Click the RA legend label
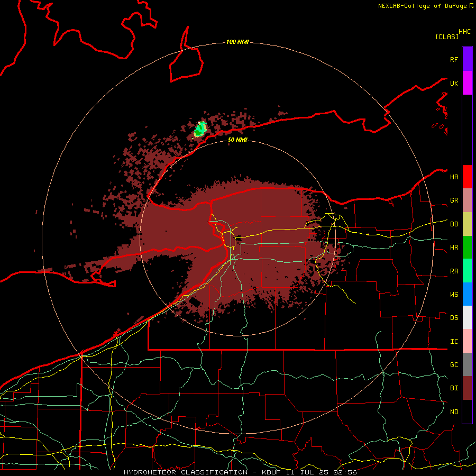Screen dimensions: 476x476 coord(454,271)
